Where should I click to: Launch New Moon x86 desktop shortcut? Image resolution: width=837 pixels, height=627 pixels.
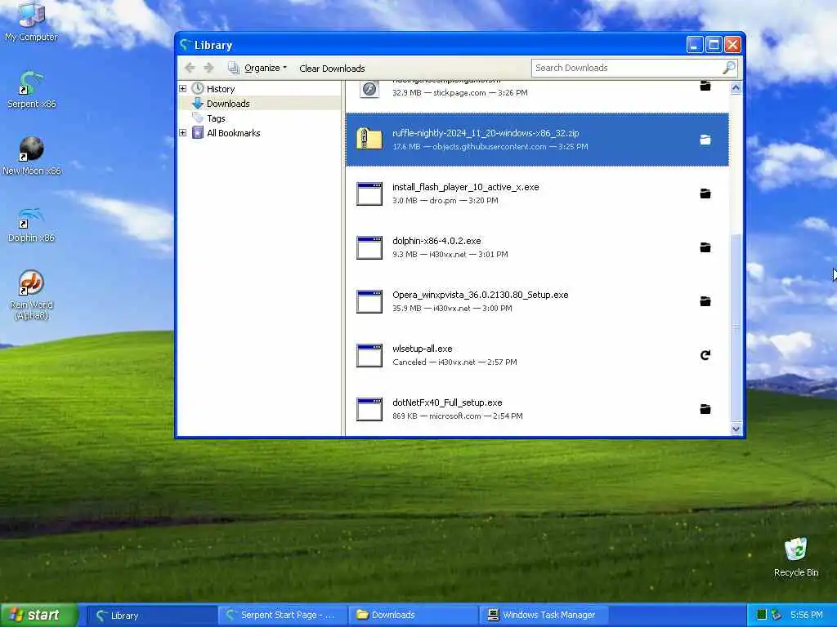31,155
